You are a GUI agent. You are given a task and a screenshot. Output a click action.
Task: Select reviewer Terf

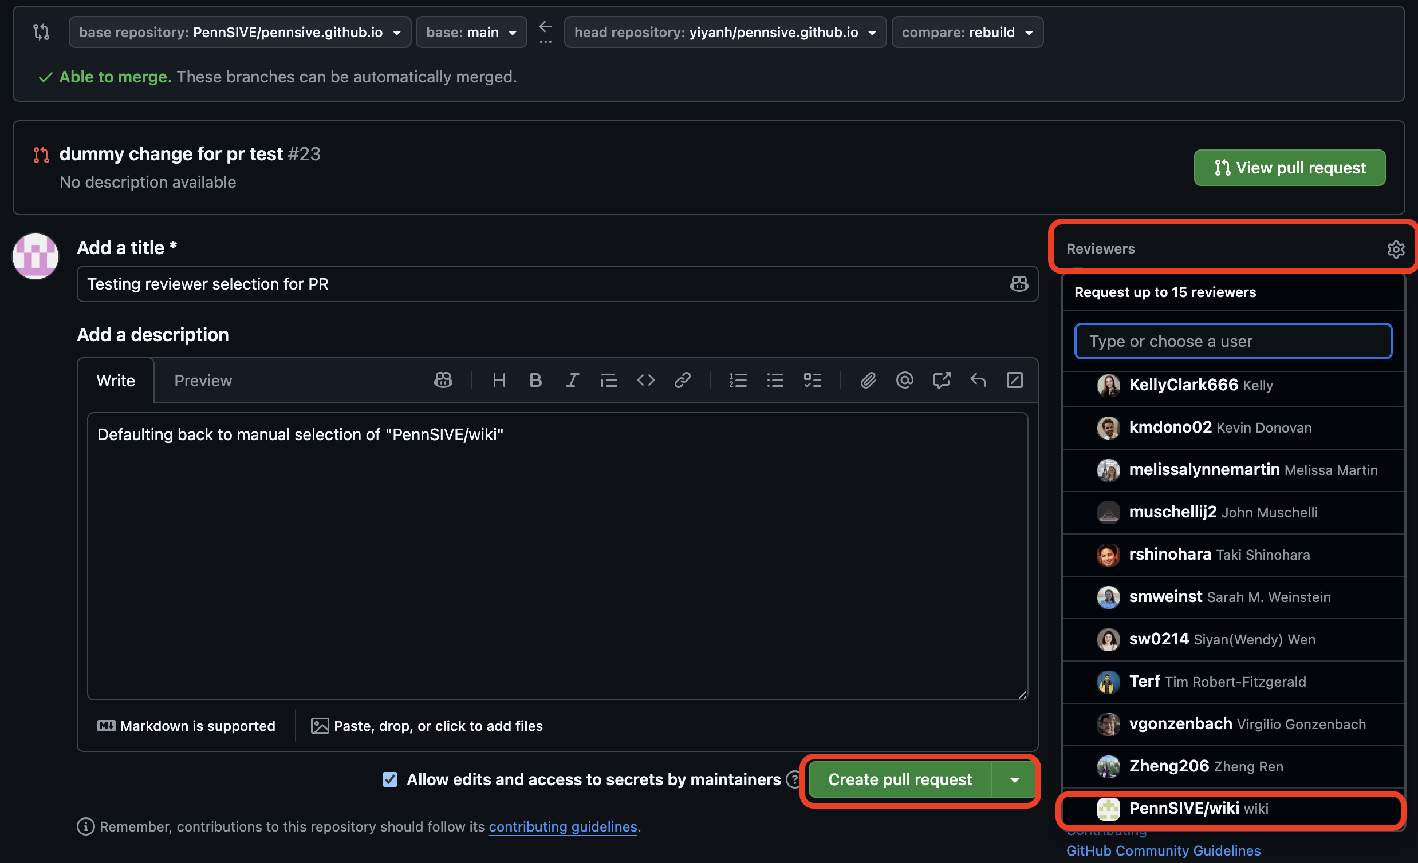pyautogui.click(x=1232, y=682)
